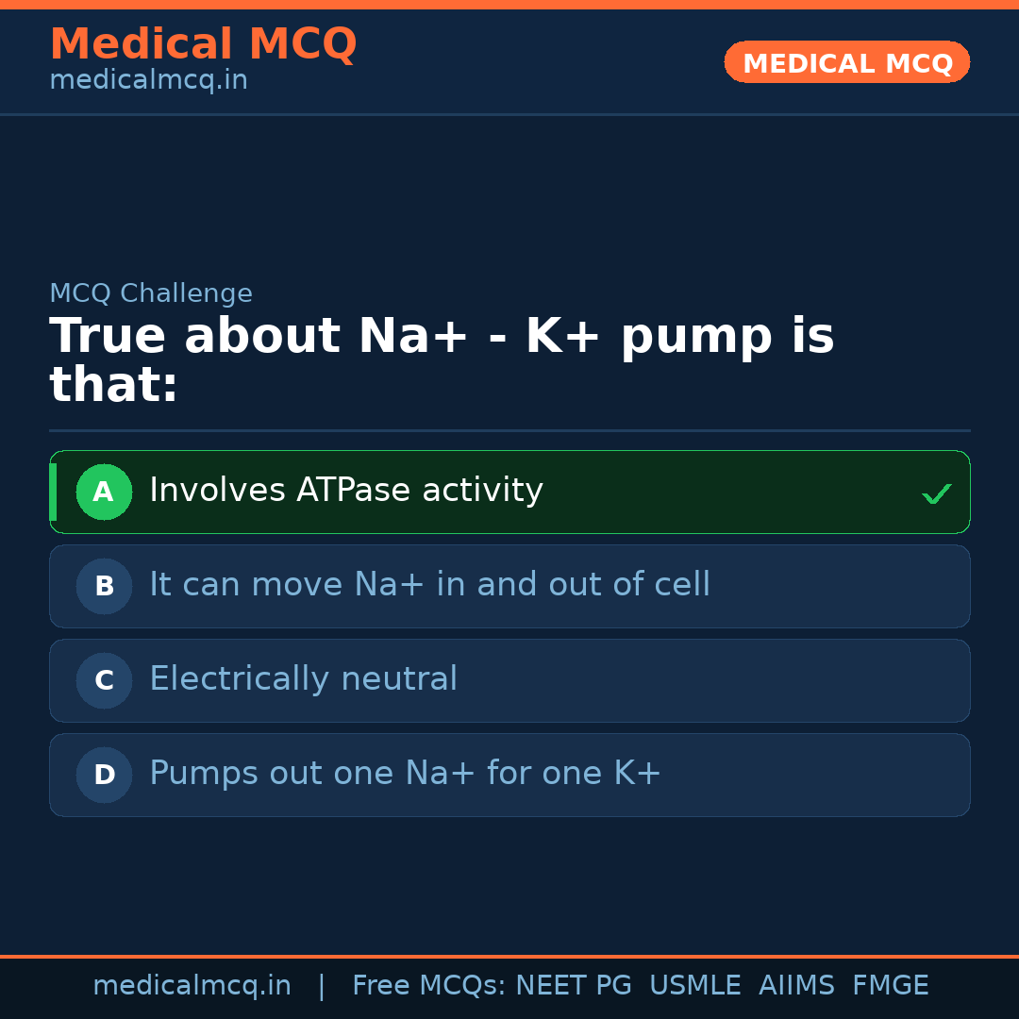
Task: Click the AIIMS footer label
Action: click(x=796, y=986)
